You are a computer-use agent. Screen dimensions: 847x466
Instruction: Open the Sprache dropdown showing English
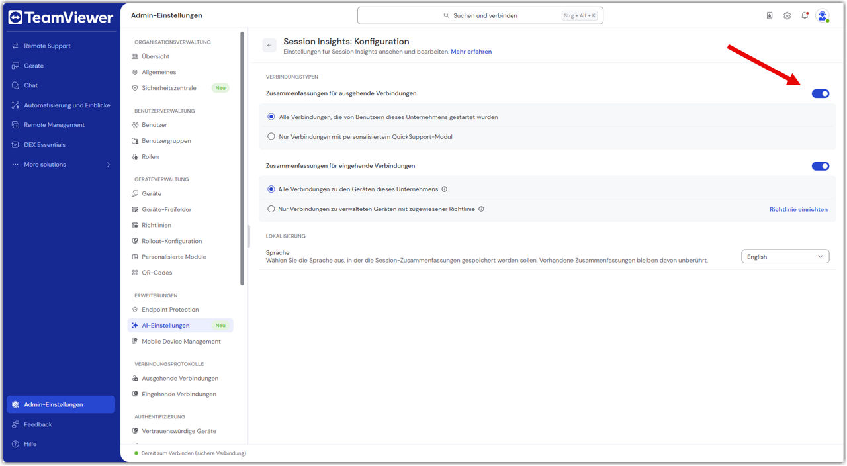click(x=785, y=257)
